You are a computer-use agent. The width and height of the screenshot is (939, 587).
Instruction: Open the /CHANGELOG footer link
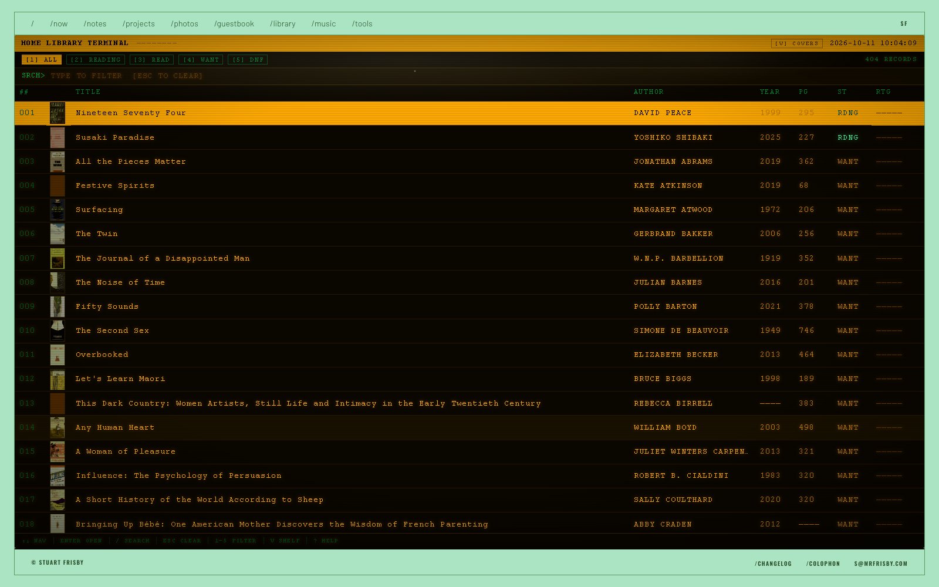point(774,564)
